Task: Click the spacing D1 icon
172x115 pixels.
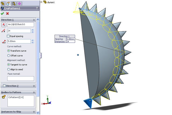Action: tap(4, 42)
